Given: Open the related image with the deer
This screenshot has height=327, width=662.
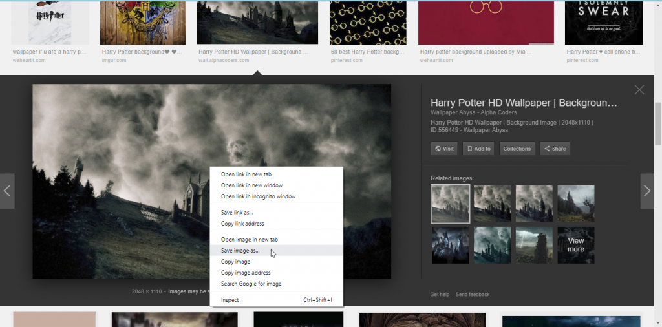Looking at the screenshot, I should [x=576, y=204].
